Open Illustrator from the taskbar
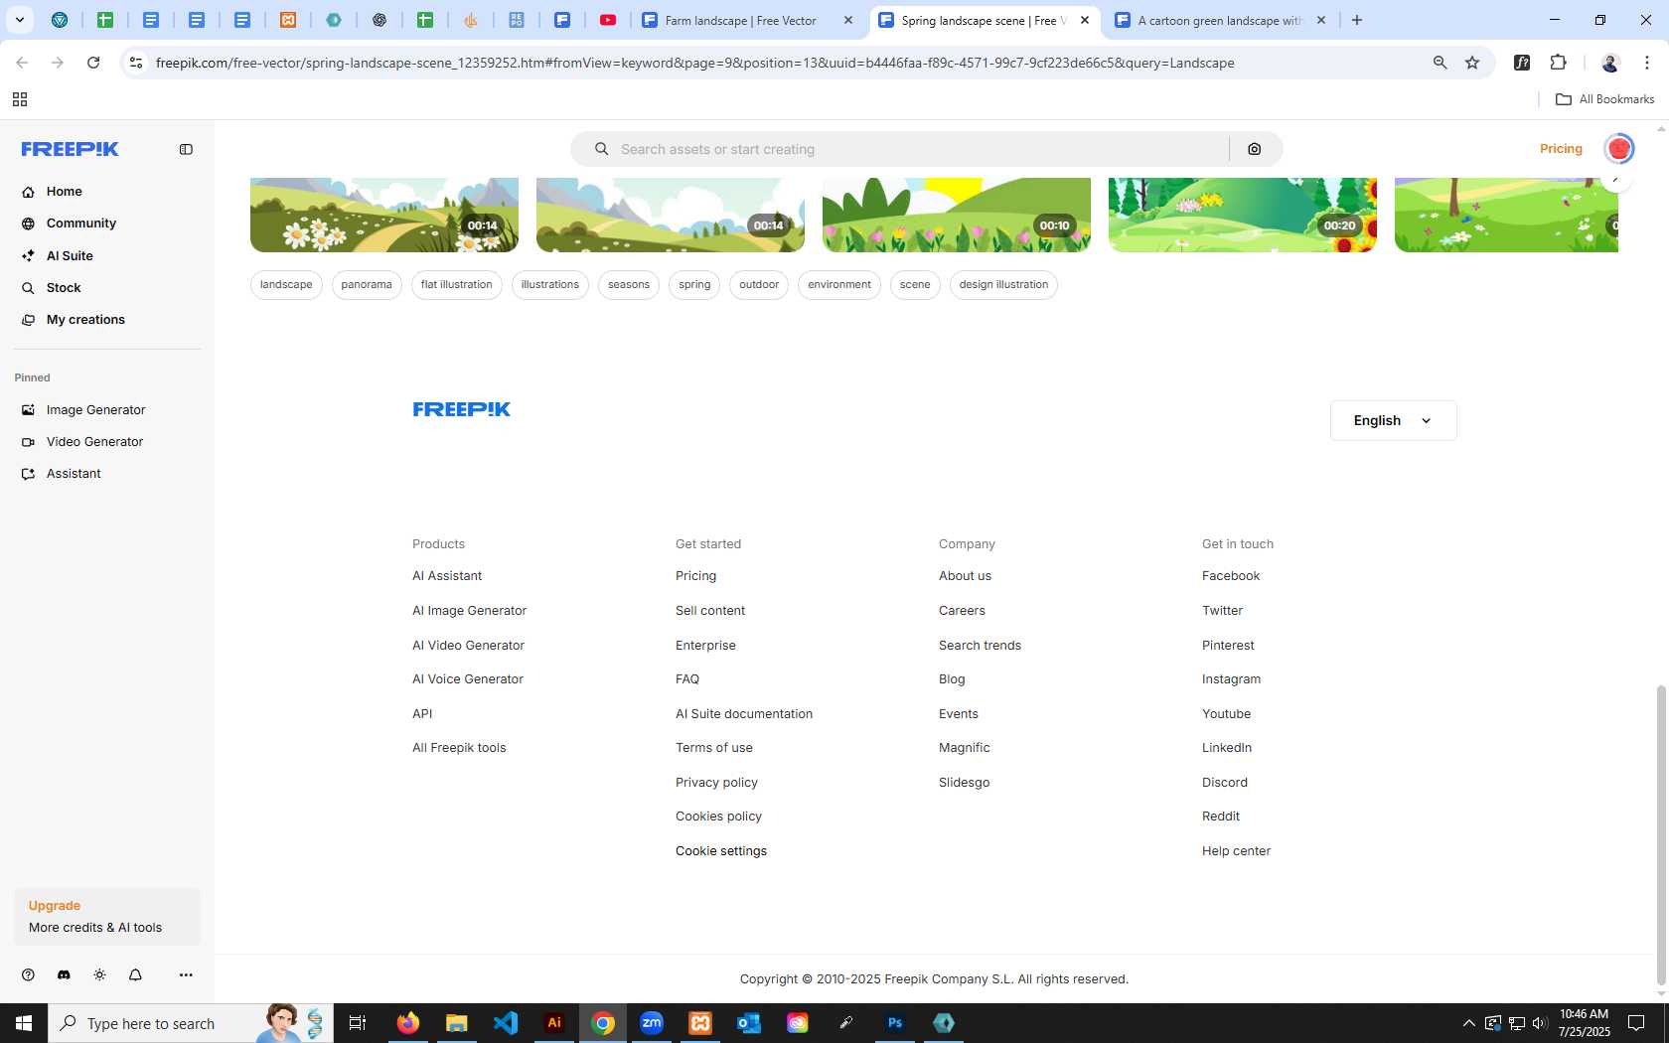The height and width of the screenshot is (1043, 1669). click(x=554, y=1023)
